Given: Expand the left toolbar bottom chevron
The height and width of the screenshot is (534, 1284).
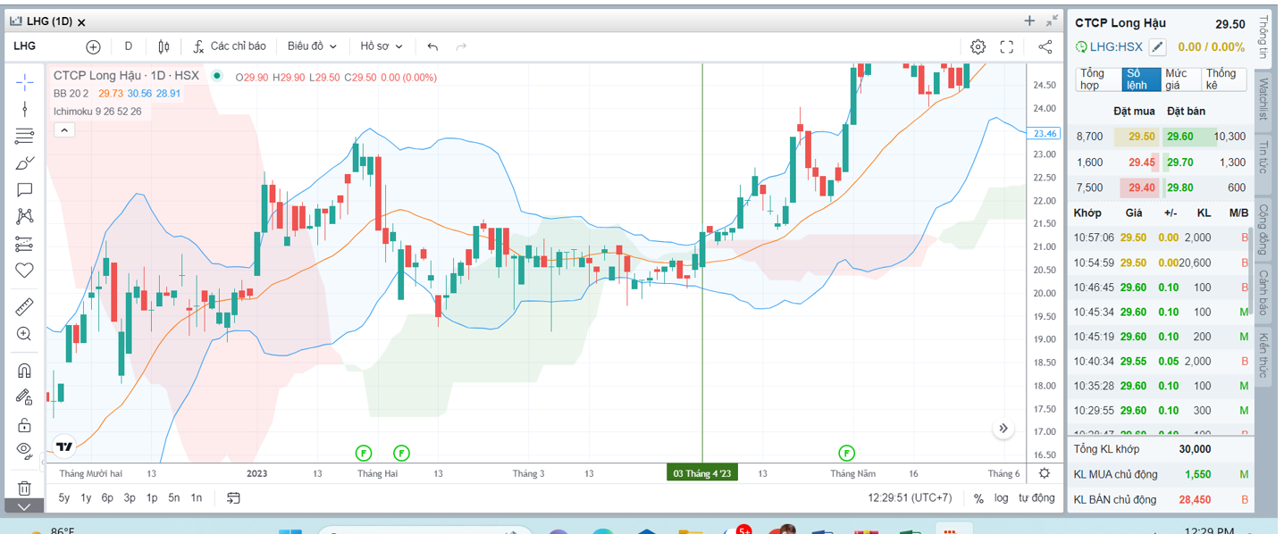Looking at the screenshot, I should click(24, 506).
